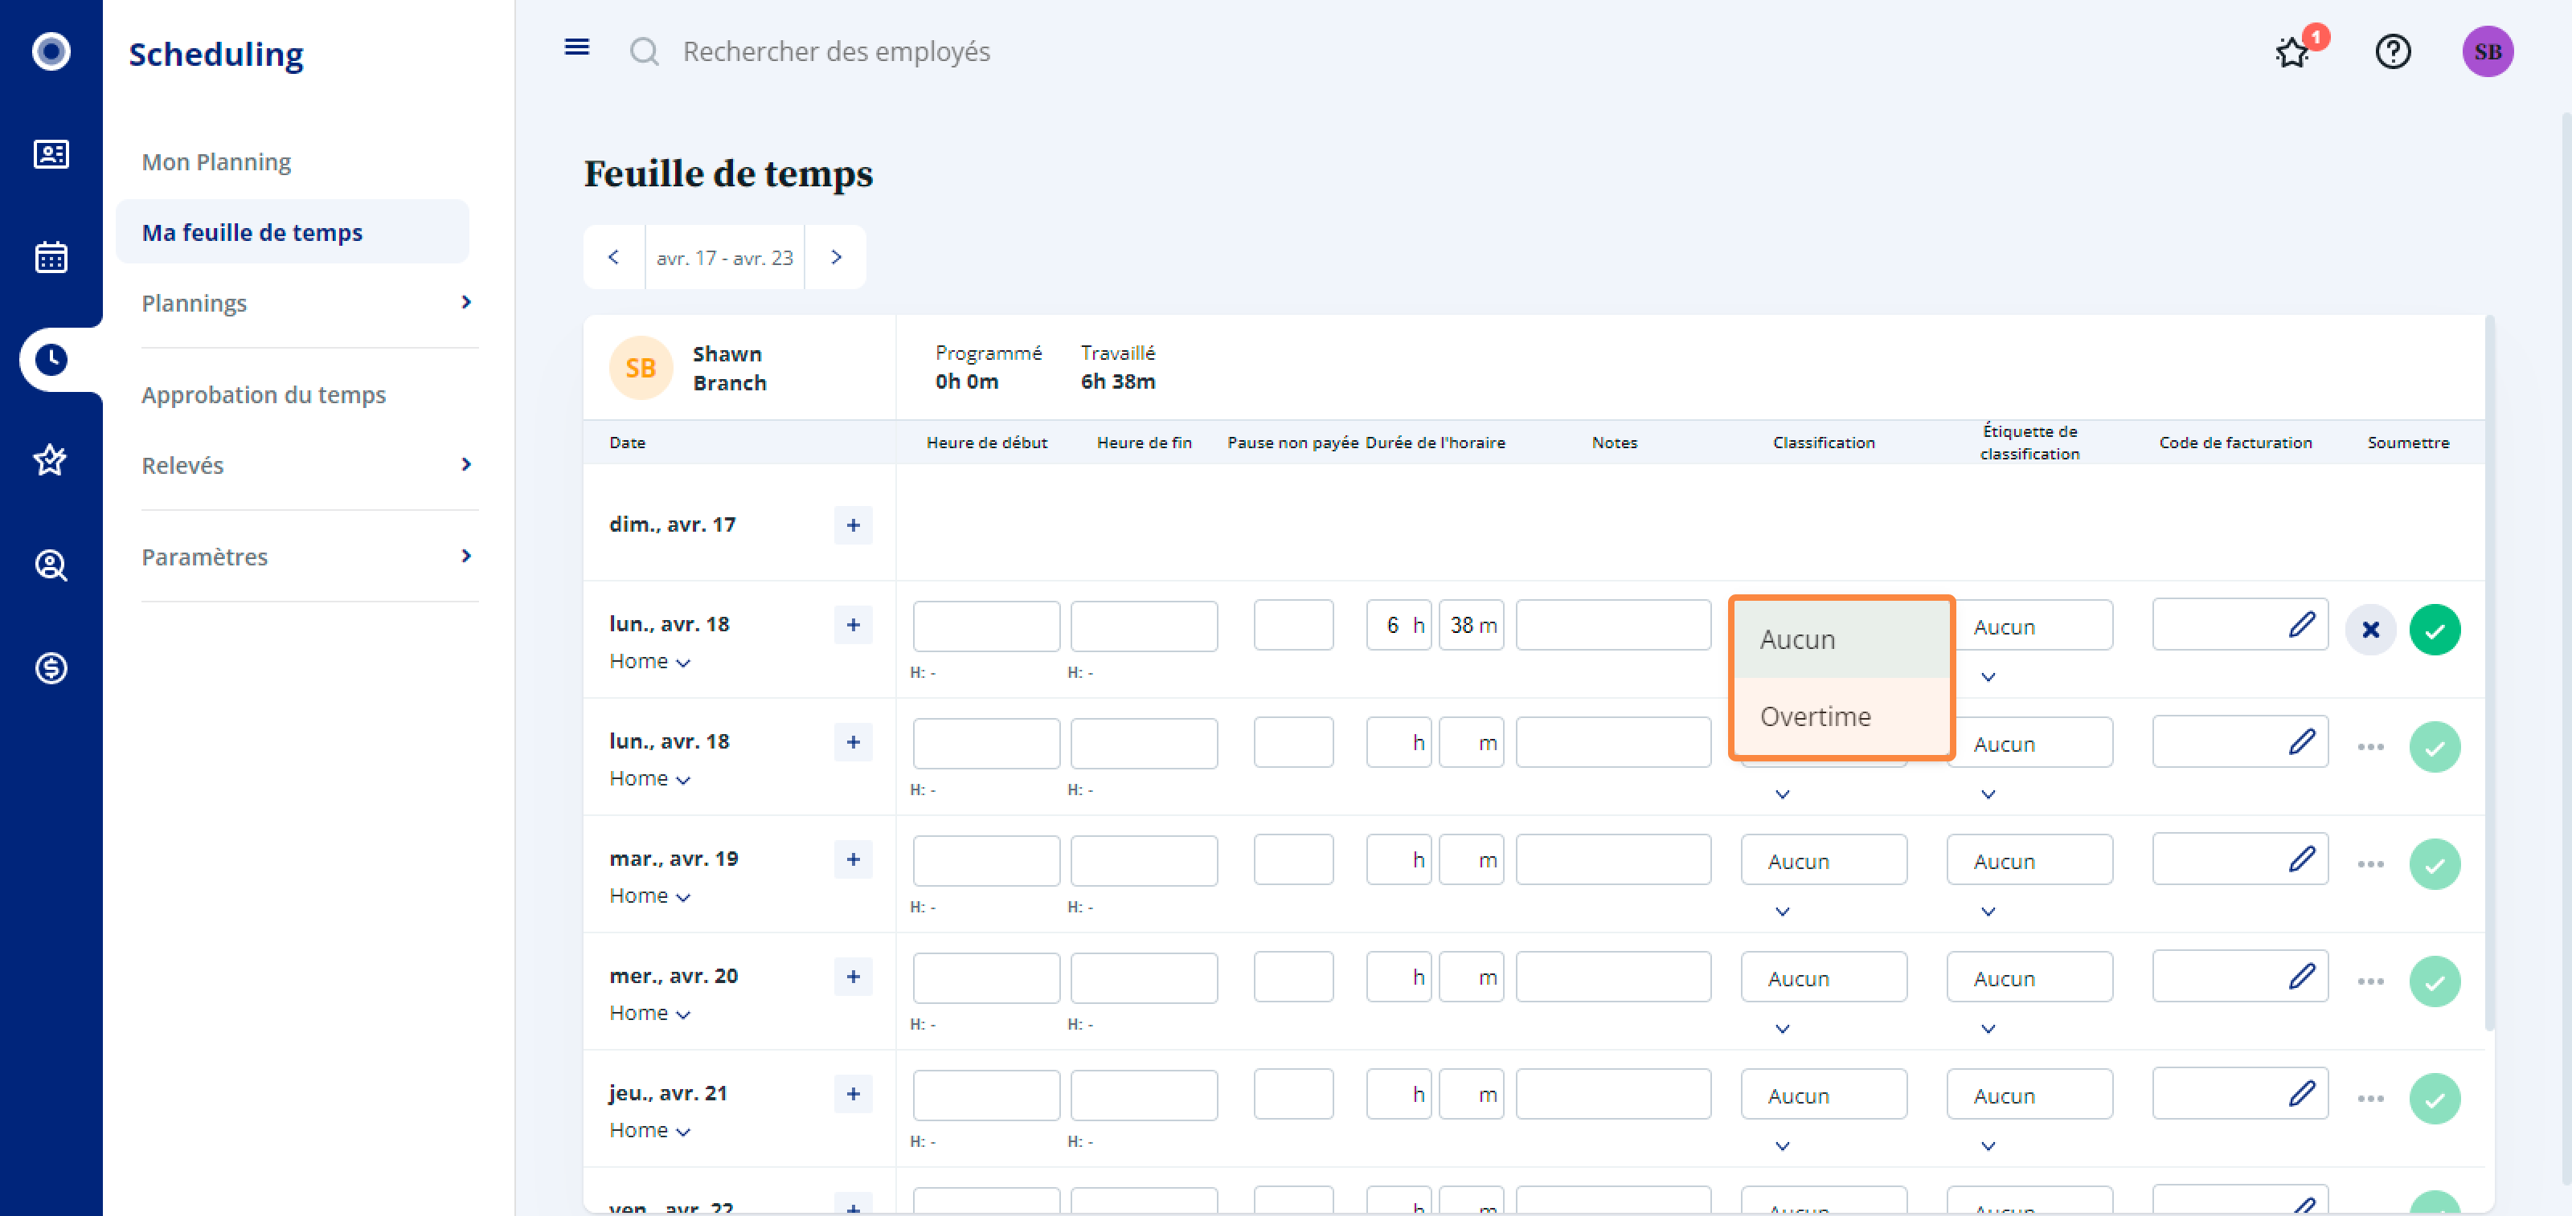Select the clock time-tracking sidebar icon
The height and width of the screenshot is (1216, 2572).
pyautogui.click(x=51, y=360)
